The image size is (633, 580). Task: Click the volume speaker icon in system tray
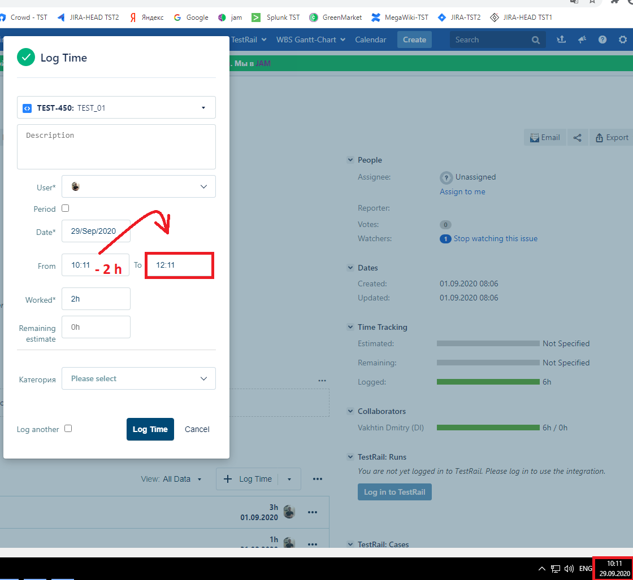569,568
